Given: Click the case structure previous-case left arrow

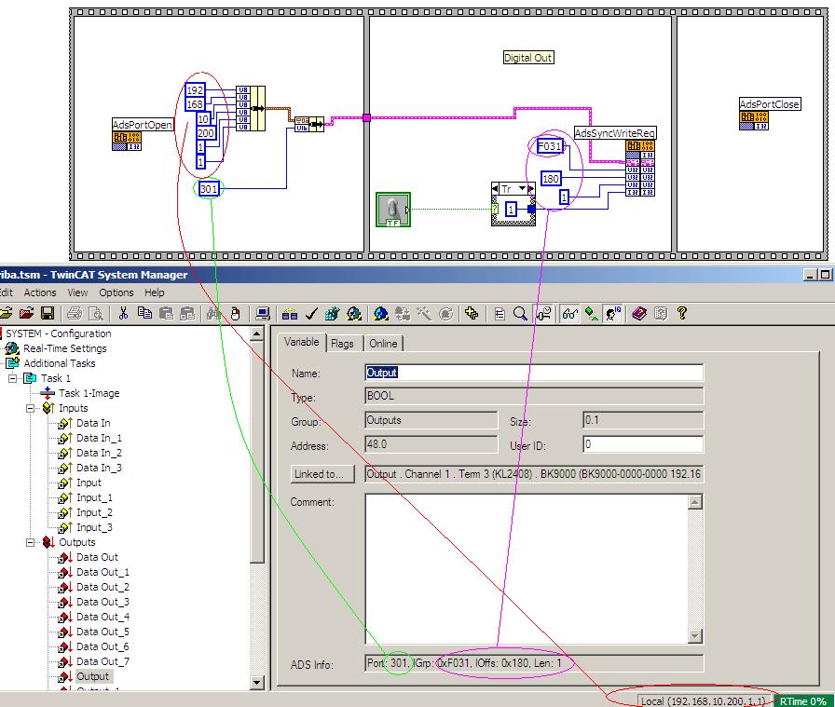Looking at the screenshot, I should 495,188.
